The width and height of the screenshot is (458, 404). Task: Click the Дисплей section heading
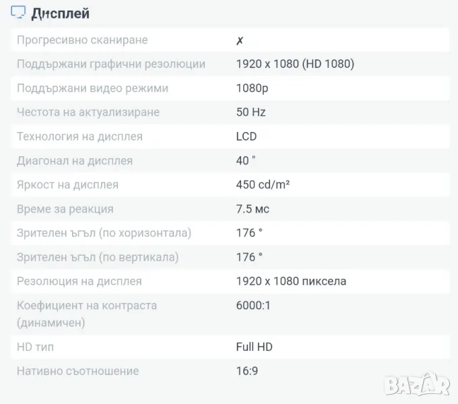61,13
